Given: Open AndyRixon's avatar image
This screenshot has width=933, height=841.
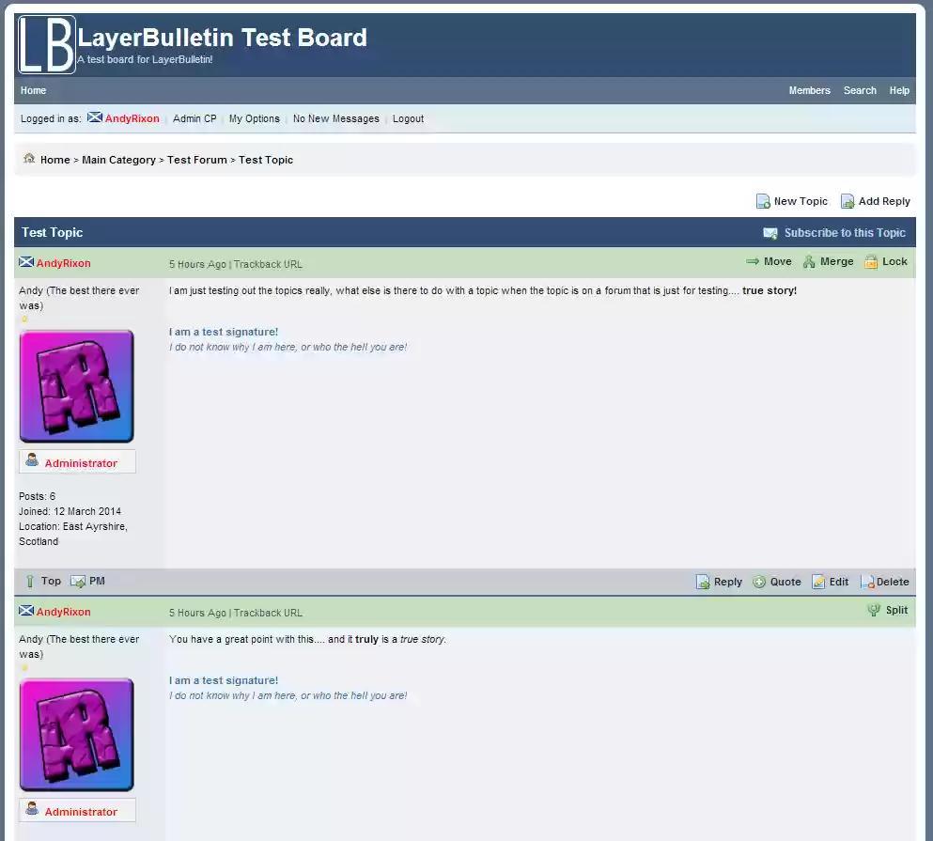Looking at the screenshot, I should pyautogui.click(x=76, y=385).
